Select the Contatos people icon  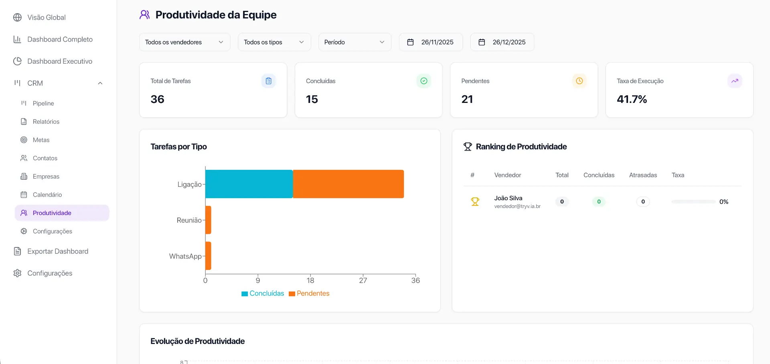(24, 158)
